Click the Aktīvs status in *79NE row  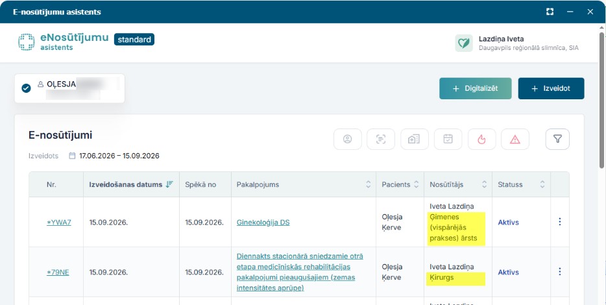pyautogui.click(x=508, y=272)
